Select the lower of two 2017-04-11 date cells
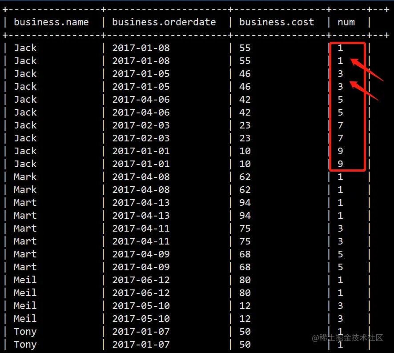Screen dimensions: 394x353 click(141, 241)
